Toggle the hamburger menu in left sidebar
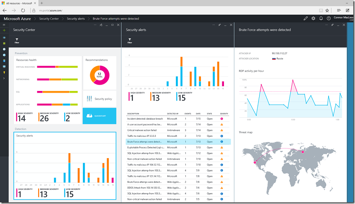 [x=4, y=25]
